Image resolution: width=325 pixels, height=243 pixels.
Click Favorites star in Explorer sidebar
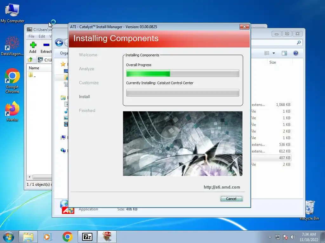coord(63,64)
